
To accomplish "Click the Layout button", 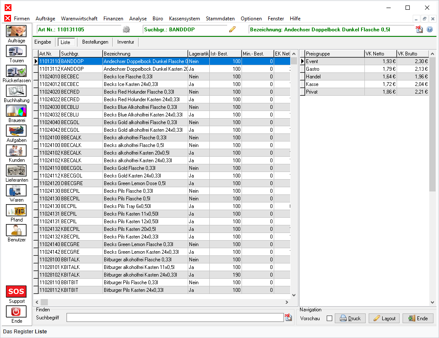I will click(384, 319).
